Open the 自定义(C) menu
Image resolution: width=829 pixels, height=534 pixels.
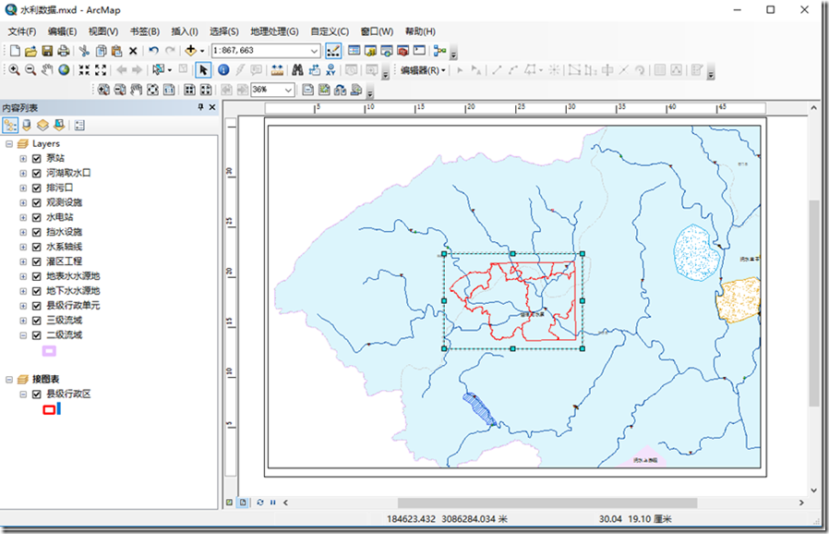[x=330, y=31]
